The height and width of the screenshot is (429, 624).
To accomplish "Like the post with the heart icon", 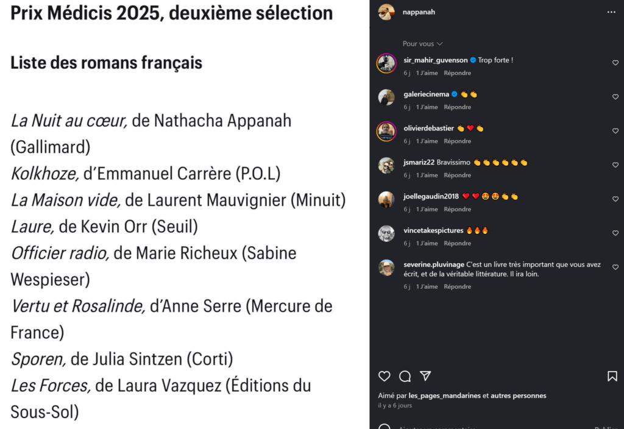I will (384, 376).
